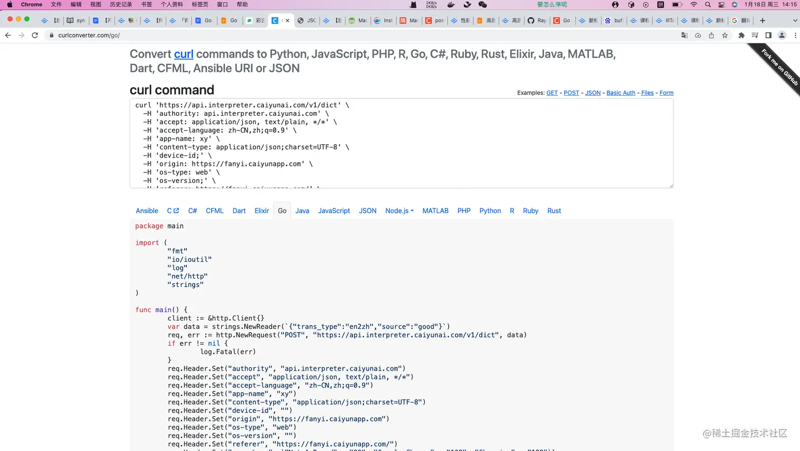This screenshot has height=451, width=800.
Task: Click the address bar lock icon
Action: pos(51,35)
